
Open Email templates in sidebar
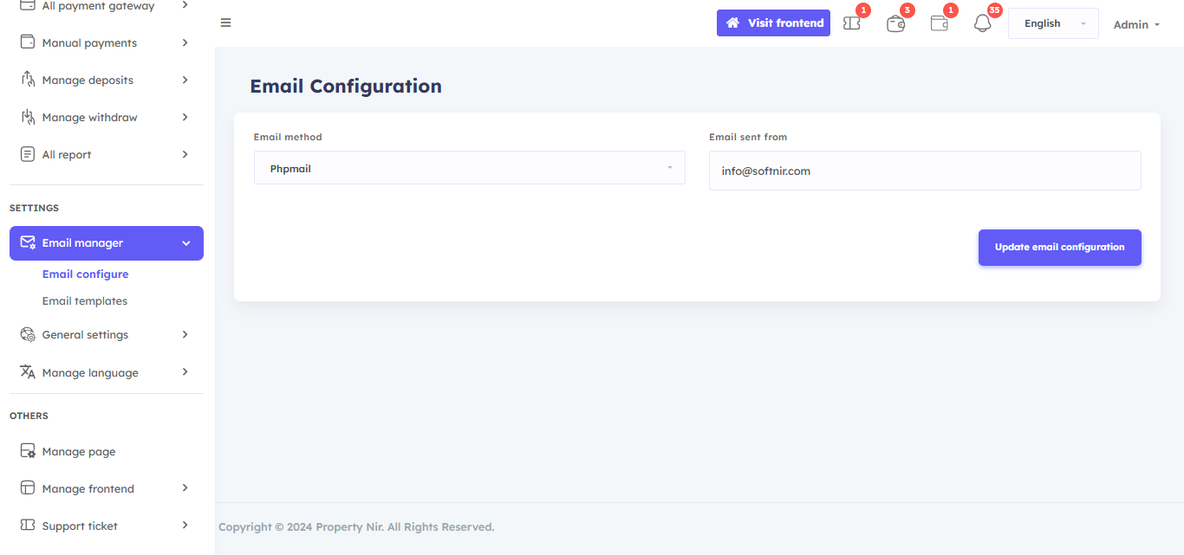[85, 301]
